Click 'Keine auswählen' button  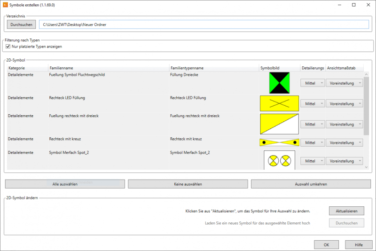(x=188, y=184)
